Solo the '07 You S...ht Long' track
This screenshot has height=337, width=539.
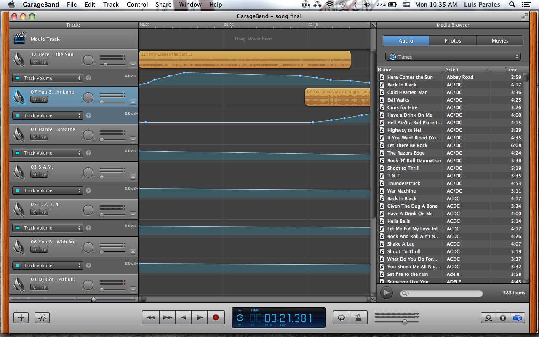[x=44, y=99]
